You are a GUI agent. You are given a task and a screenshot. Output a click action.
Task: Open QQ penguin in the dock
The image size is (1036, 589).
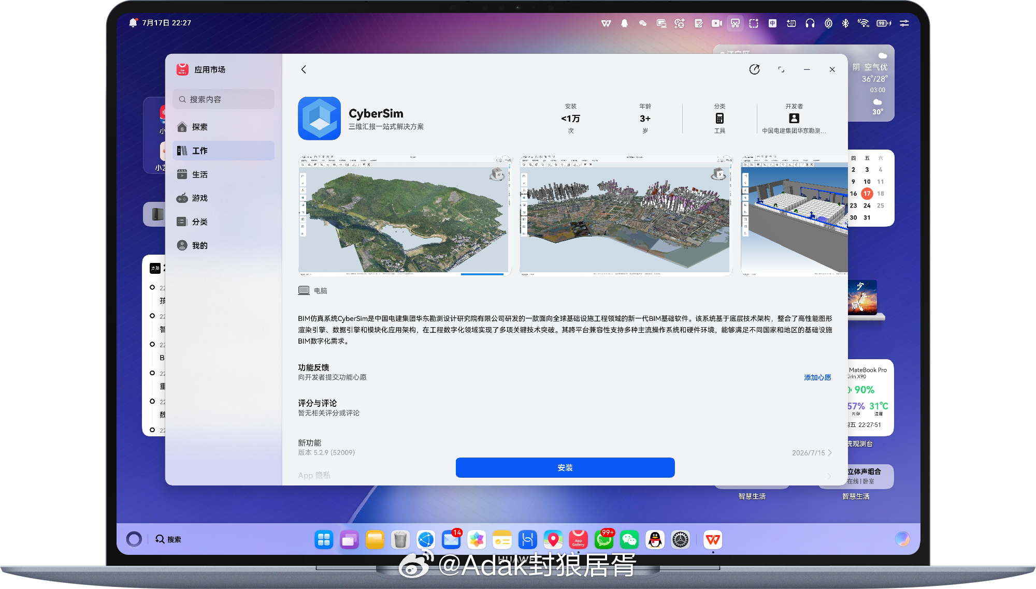point(655,540)
